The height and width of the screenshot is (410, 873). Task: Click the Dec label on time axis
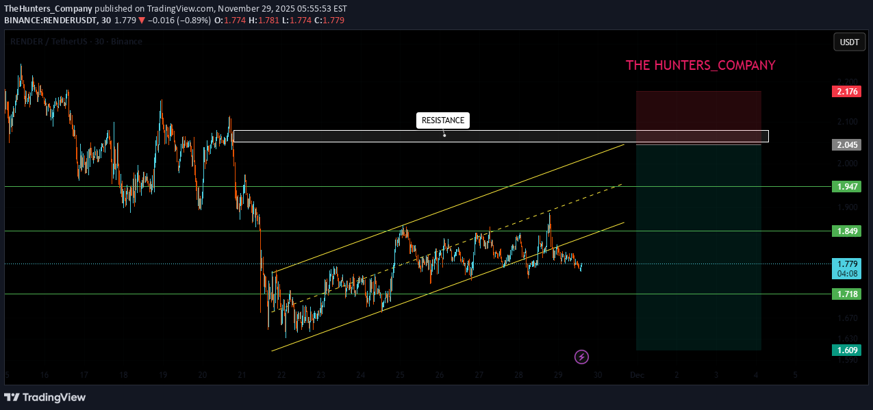point(637,375)
